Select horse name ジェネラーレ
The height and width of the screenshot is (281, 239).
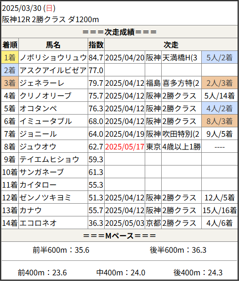(42, 83)
